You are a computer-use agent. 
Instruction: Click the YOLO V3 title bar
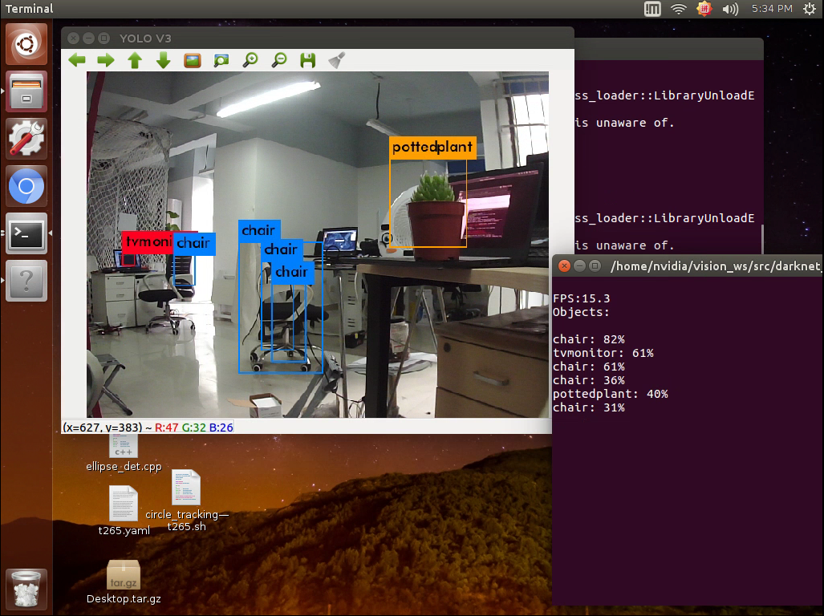[318, 38]
